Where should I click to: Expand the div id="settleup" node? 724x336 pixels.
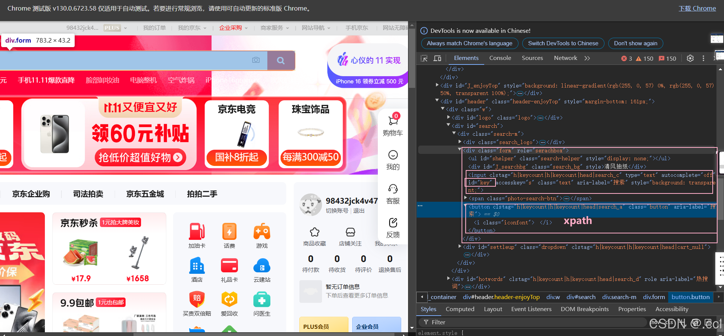[x=460, y=247]
